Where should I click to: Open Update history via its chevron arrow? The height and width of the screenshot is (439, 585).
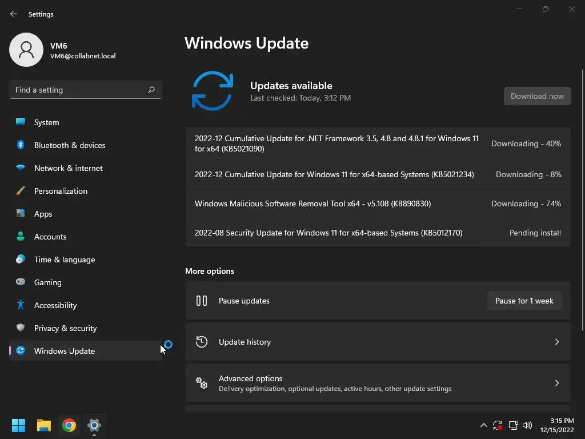pos(556,342)
